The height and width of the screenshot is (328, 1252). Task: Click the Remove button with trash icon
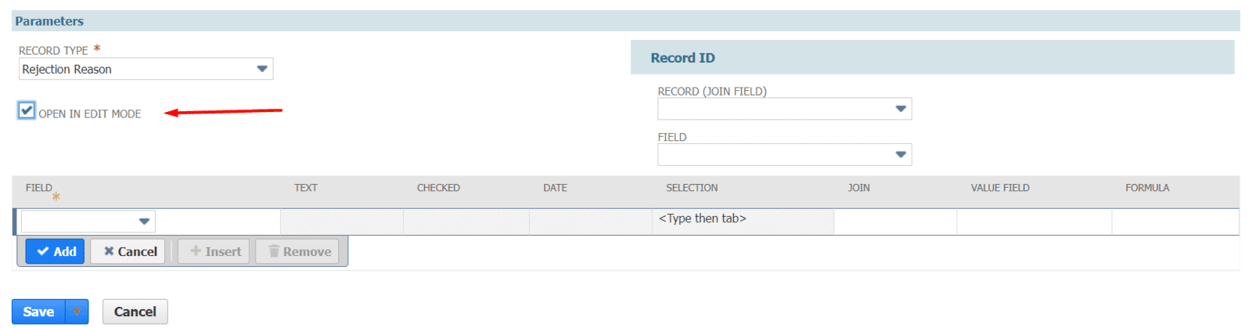(x=298, y=251)
